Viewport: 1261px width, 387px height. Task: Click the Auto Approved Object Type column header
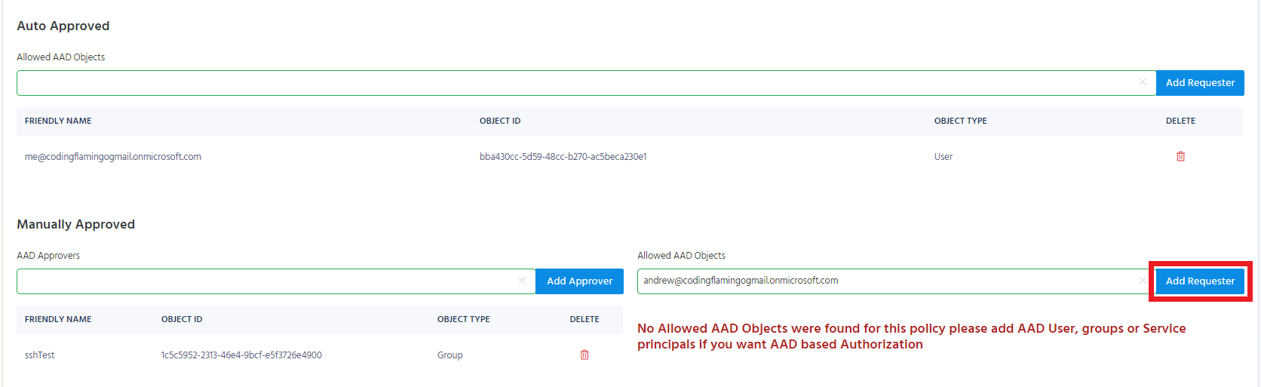pos(960,121)
